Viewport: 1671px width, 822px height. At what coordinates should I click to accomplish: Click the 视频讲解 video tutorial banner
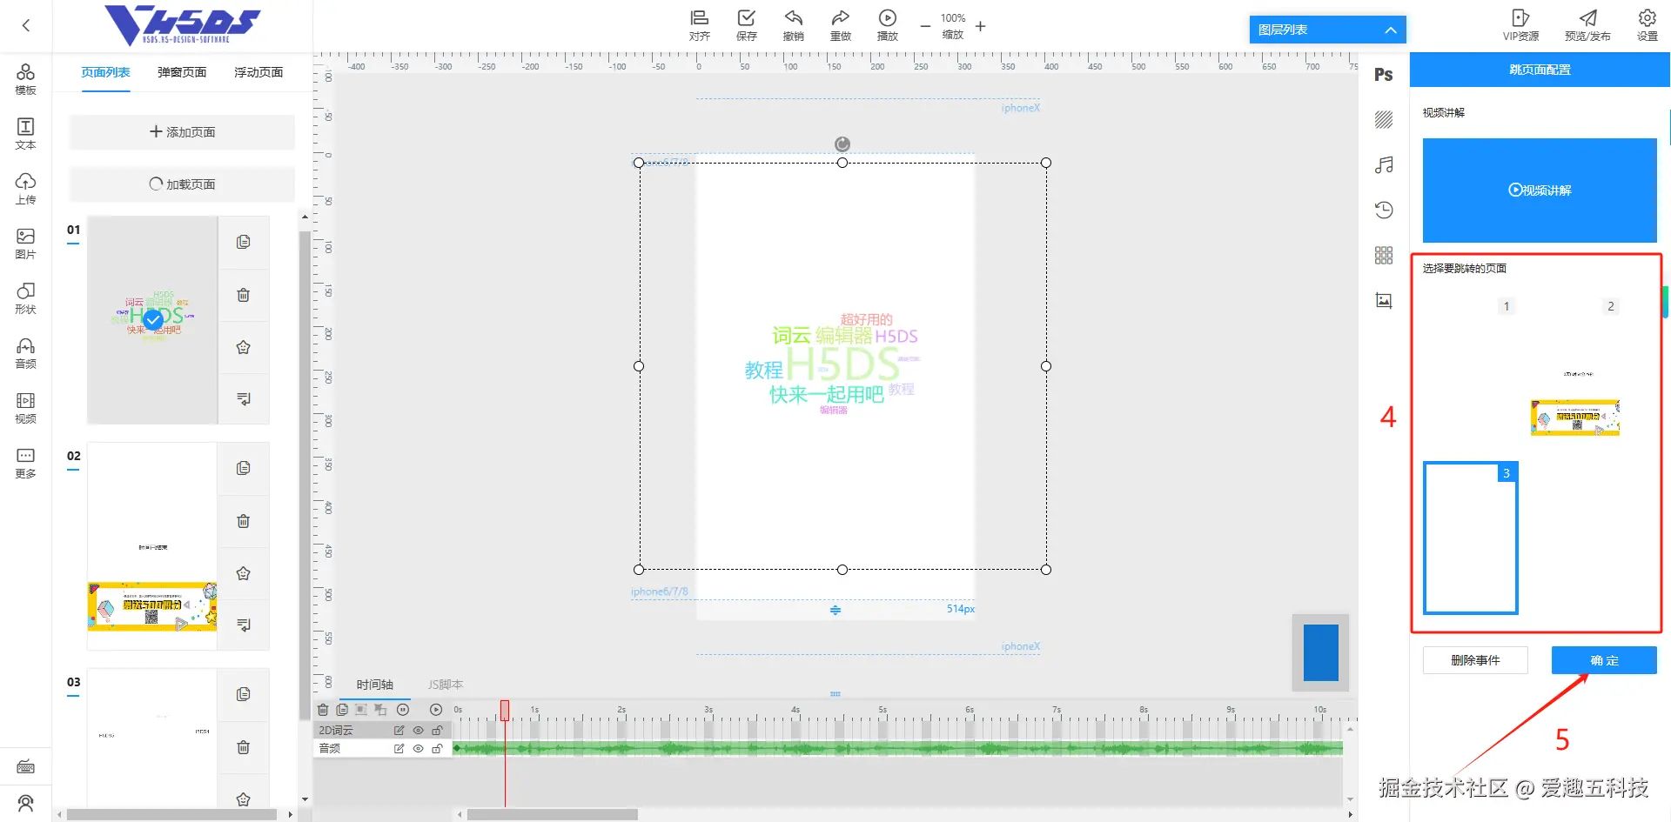1540,190
